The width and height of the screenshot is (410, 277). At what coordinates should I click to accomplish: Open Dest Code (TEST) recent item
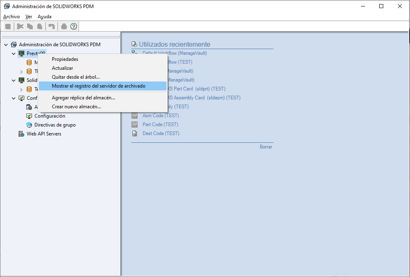pos(161,133)
